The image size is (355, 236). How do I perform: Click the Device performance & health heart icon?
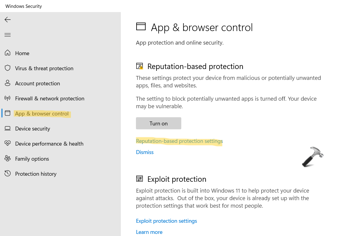point(8,143)
